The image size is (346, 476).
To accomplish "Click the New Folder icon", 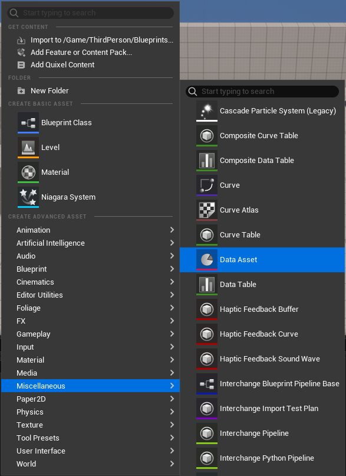I will click(21, 91).
